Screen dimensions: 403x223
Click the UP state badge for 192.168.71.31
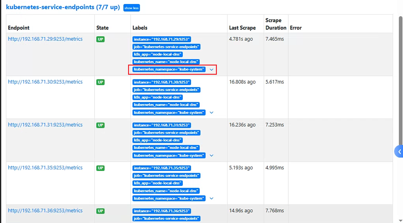click(x=100, y=125)
